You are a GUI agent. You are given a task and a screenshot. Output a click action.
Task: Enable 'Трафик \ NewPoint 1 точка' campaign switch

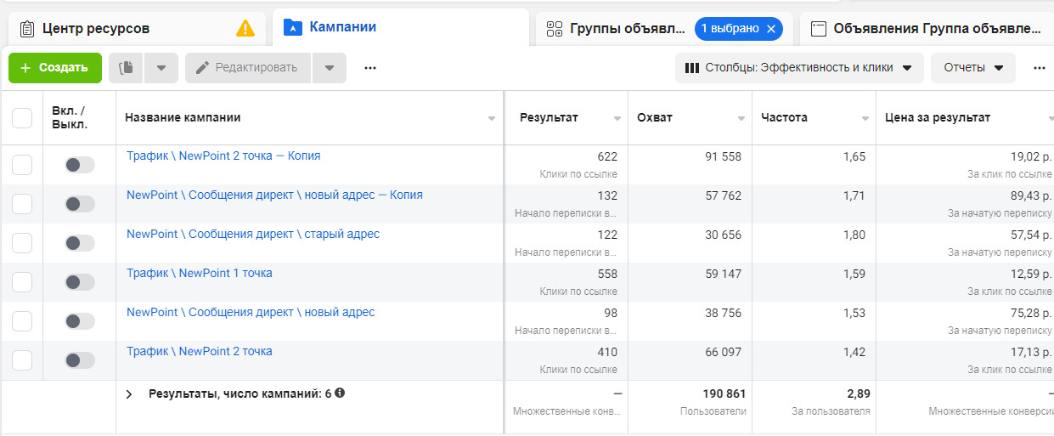[79, 282]
